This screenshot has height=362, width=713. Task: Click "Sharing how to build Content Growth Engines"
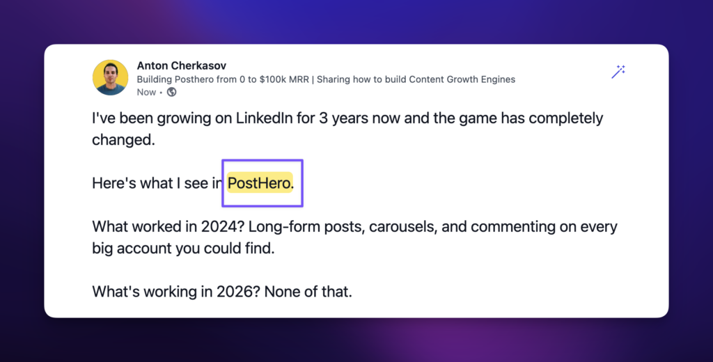click(417, 79)
